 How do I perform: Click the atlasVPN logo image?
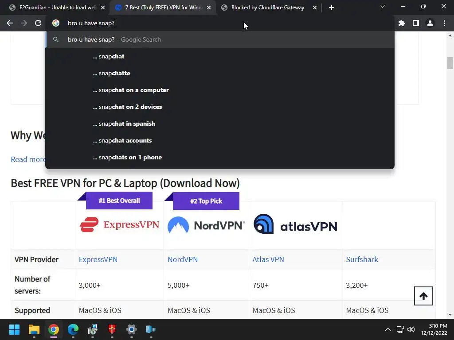point(295,224)
